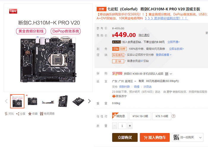Select the ¥154.16×3期 installment option
The width and height of the screenshot is (208, 148).
point(140,116)
